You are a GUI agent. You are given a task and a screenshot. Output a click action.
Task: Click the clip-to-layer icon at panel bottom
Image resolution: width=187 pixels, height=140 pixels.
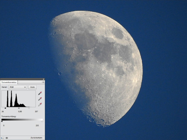pyautogui.click(x=2, y=138)
